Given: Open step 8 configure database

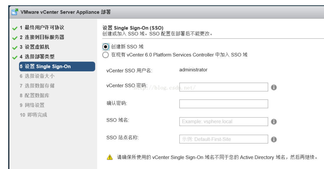Looking at the screenshot, I should pos(34,95).
